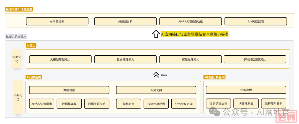Open the AI+风控监测 box
299x124 pixels.
(x=256, y=21)
